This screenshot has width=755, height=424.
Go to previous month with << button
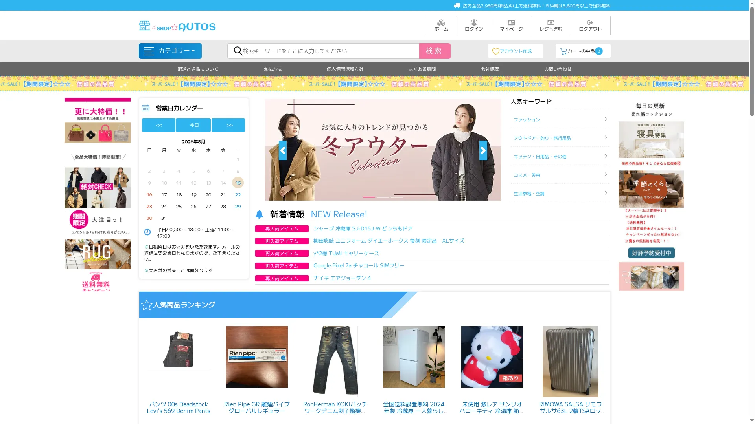tap(158, 125)
